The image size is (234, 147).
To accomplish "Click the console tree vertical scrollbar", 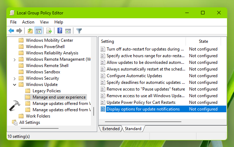I will coord(94,81).
